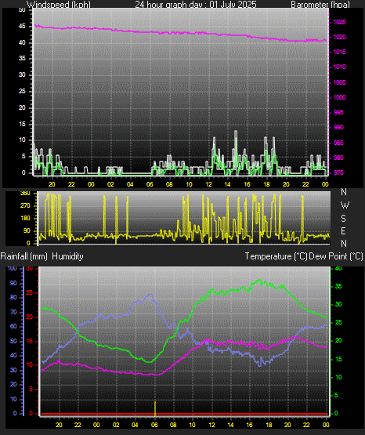Click the 'Humidity' label

(67, 256)
